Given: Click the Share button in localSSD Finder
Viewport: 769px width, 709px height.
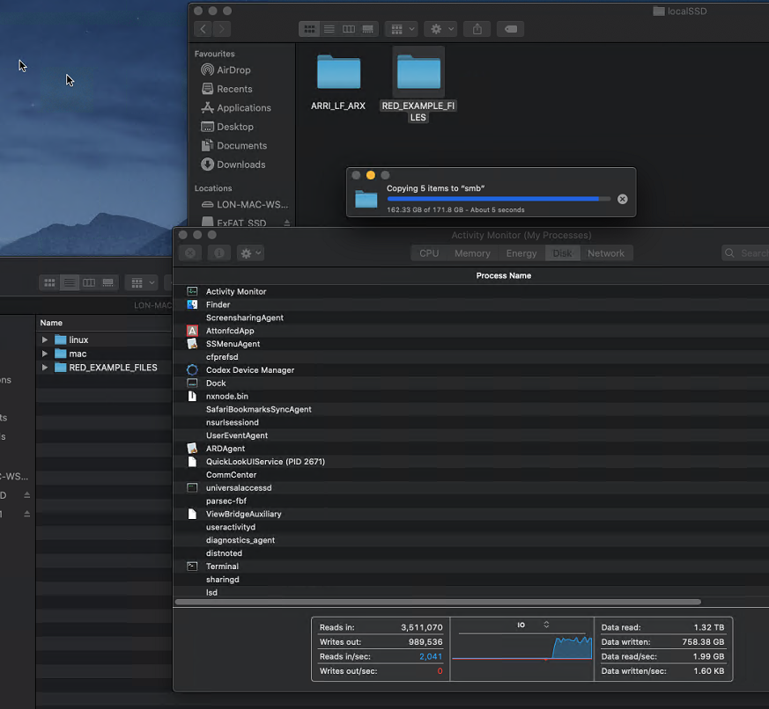Looking at the screenshot, I should click(477, 29).
